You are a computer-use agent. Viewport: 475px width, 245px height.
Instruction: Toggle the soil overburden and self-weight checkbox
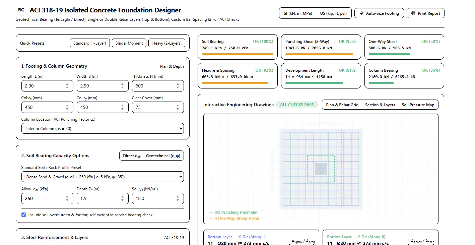click(x=23, y=215)
